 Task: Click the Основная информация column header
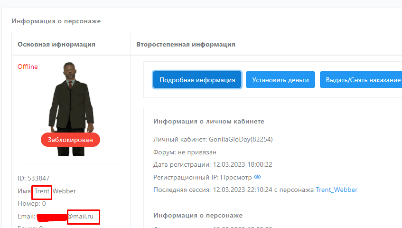[x=56, y=44]
